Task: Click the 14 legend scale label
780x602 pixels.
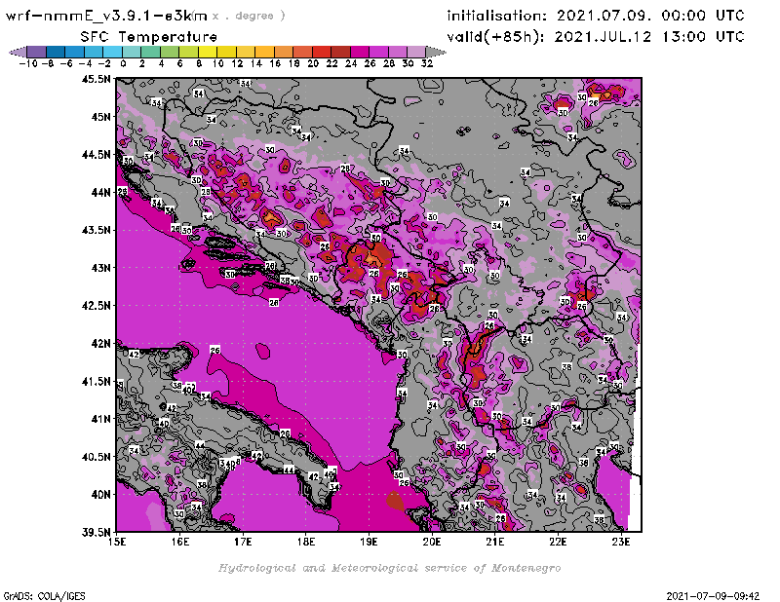Action: pos(255,63)
